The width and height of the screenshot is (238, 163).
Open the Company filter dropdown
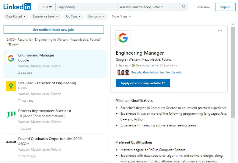96,16
